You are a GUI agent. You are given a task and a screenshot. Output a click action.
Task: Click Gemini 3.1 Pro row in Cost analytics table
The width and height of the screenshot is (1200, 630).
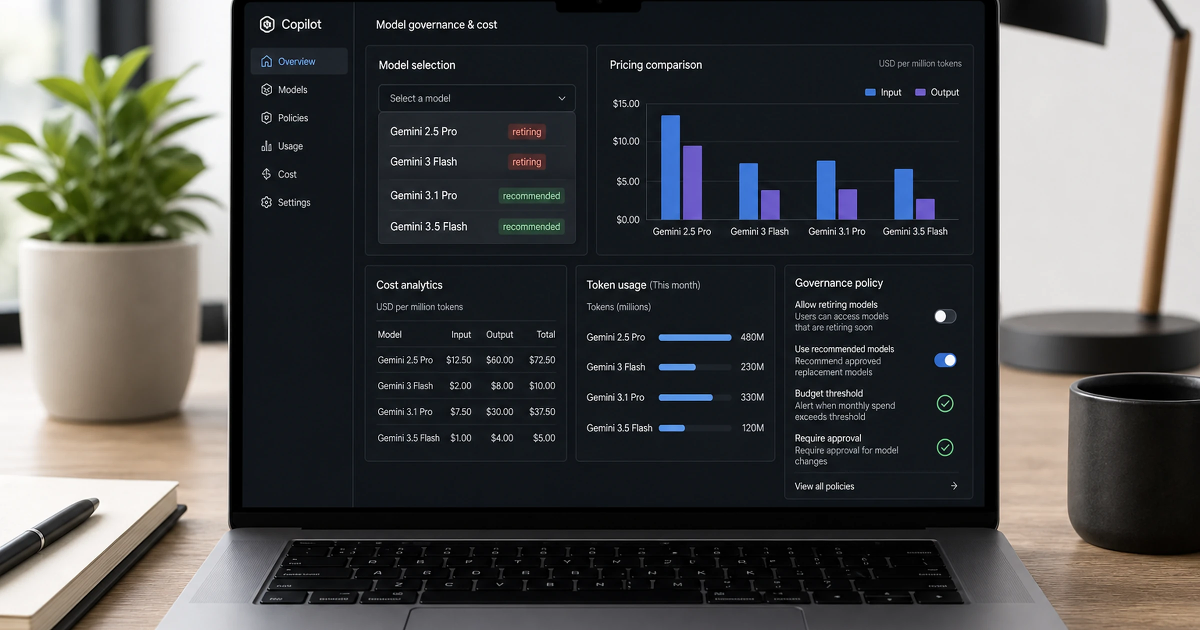[466, 412]
